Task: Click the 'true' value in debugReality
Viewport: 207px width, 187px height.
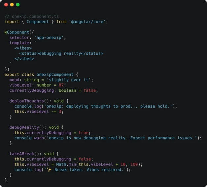Action: pyautogui.click(x=84, y=133)
